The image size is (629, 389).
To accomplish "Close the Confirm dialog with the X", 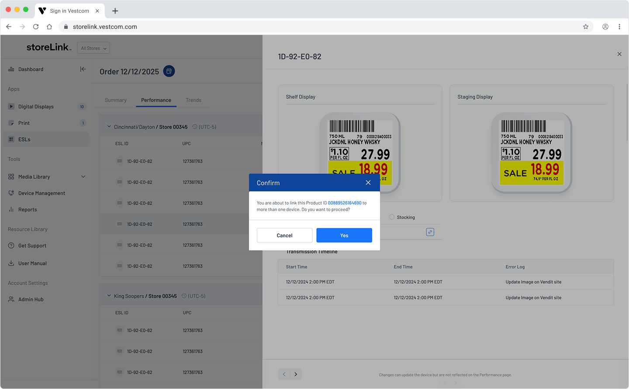I will pos(368,183).
